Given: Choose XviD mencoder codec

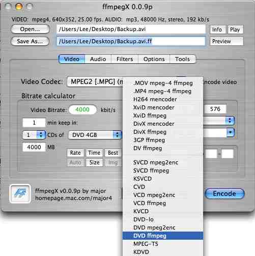Looking at the screenshot, I should (x=163, y=107).
